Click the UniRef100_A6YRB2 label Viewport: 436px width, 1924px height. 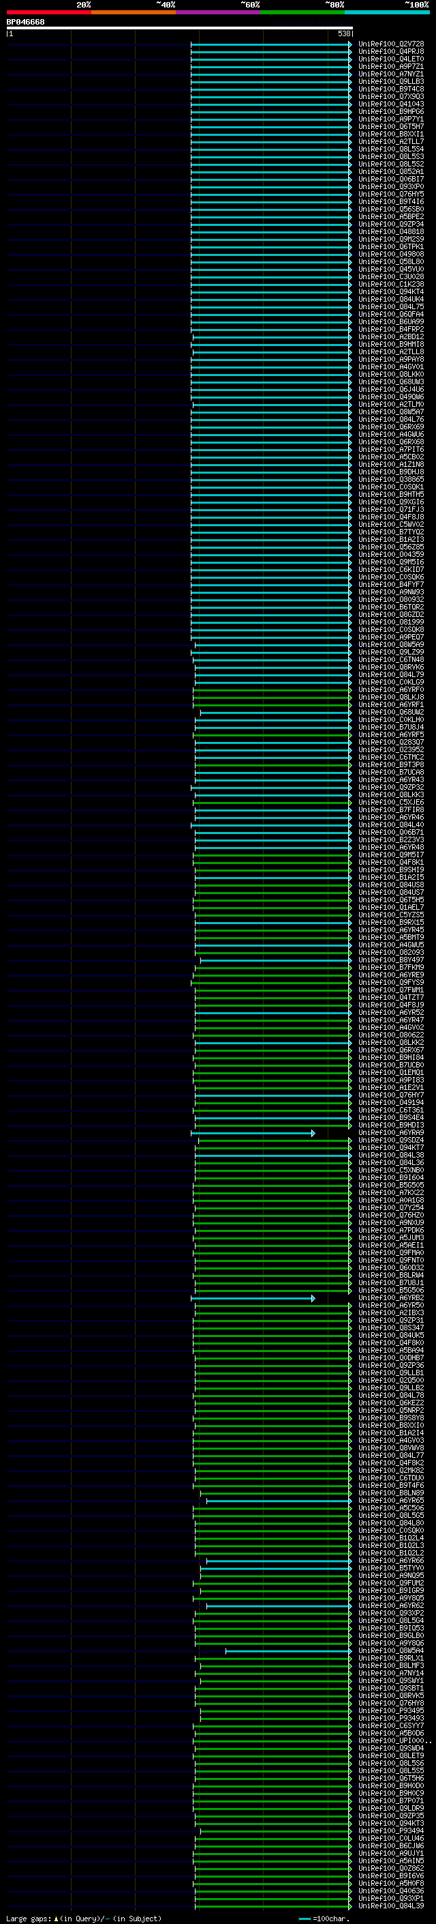[x=390, y=1298]
